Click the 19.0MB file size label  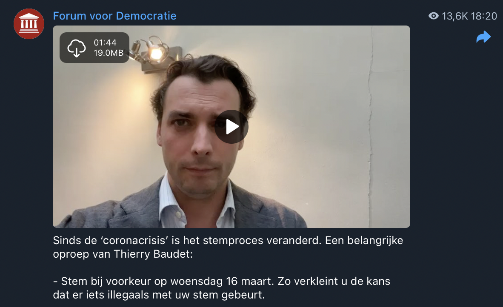point(109,53)
